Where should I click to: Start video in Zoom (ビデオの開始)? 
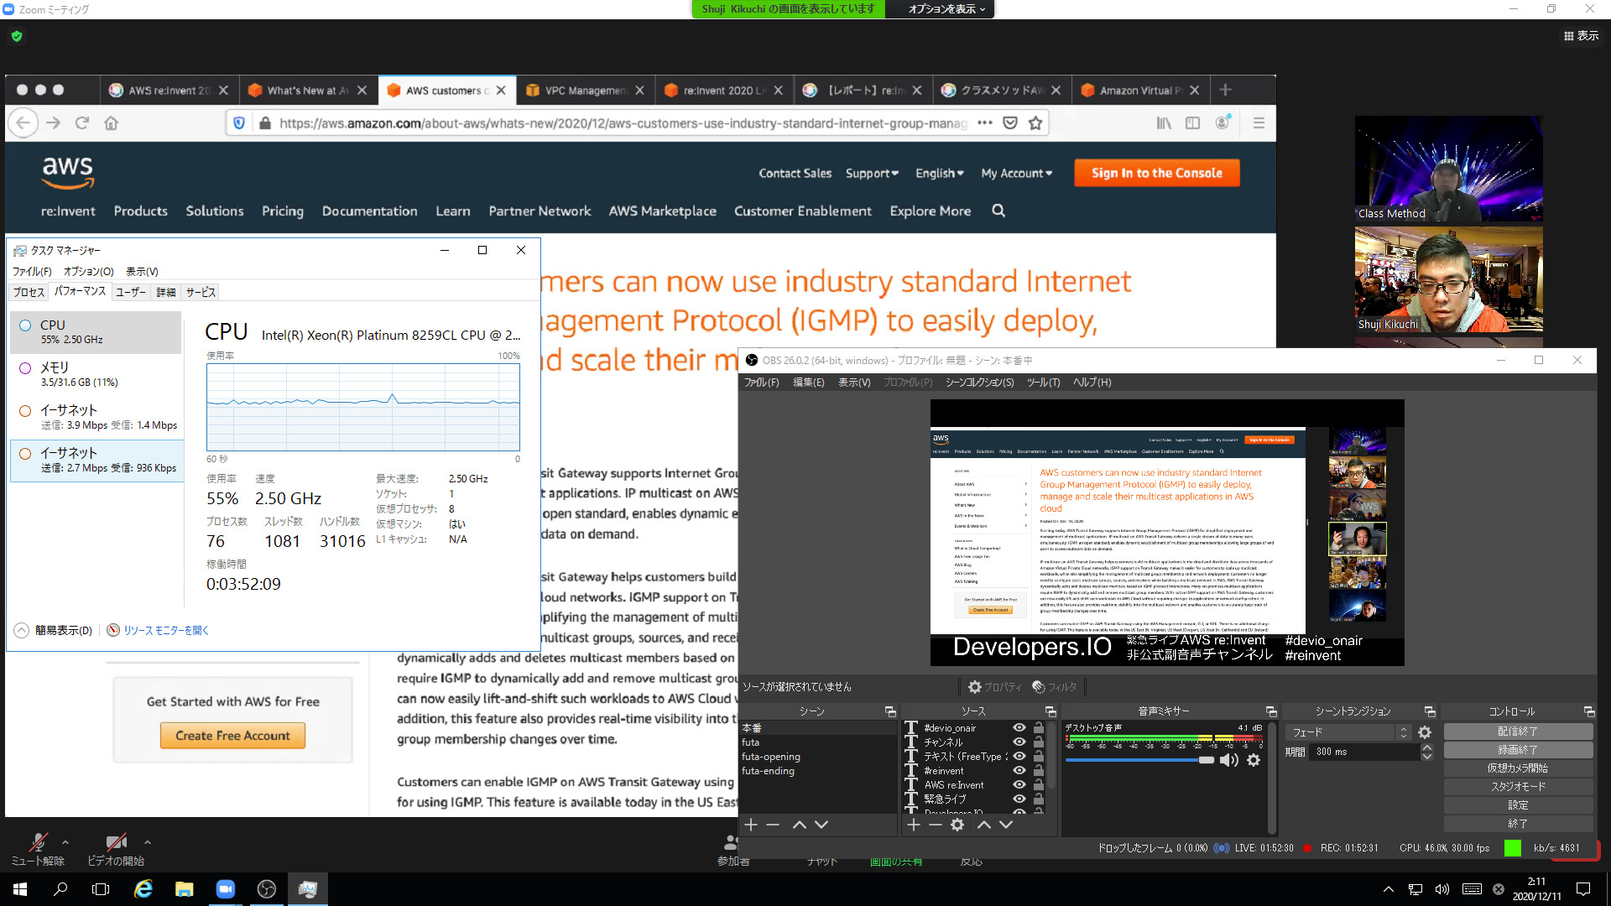[x=116, y=849]
